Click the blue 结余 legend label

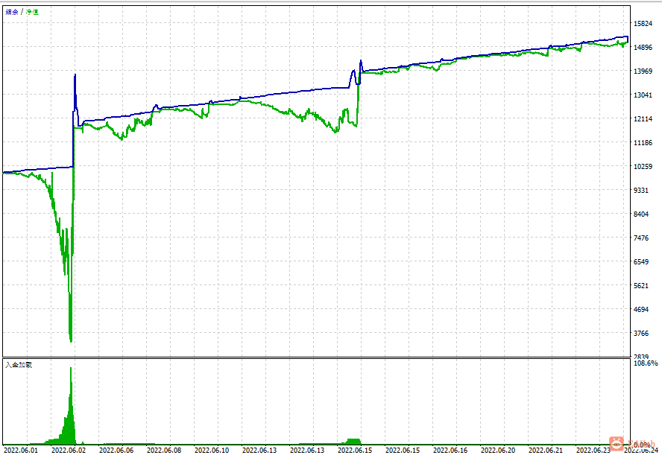coord(12,12)
